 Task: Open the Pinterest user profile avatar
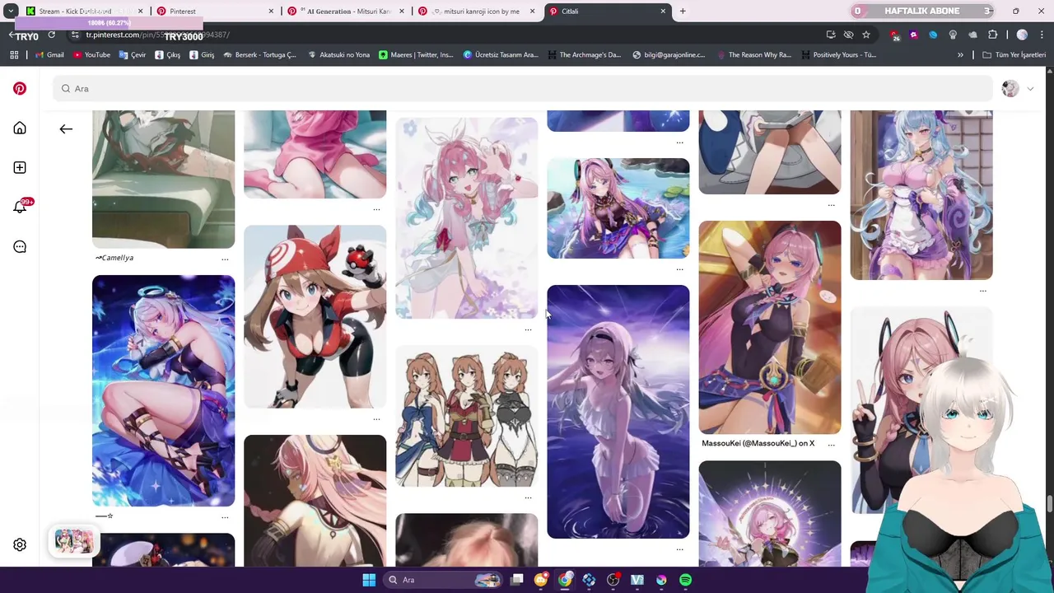click(x=1010, y=88)
